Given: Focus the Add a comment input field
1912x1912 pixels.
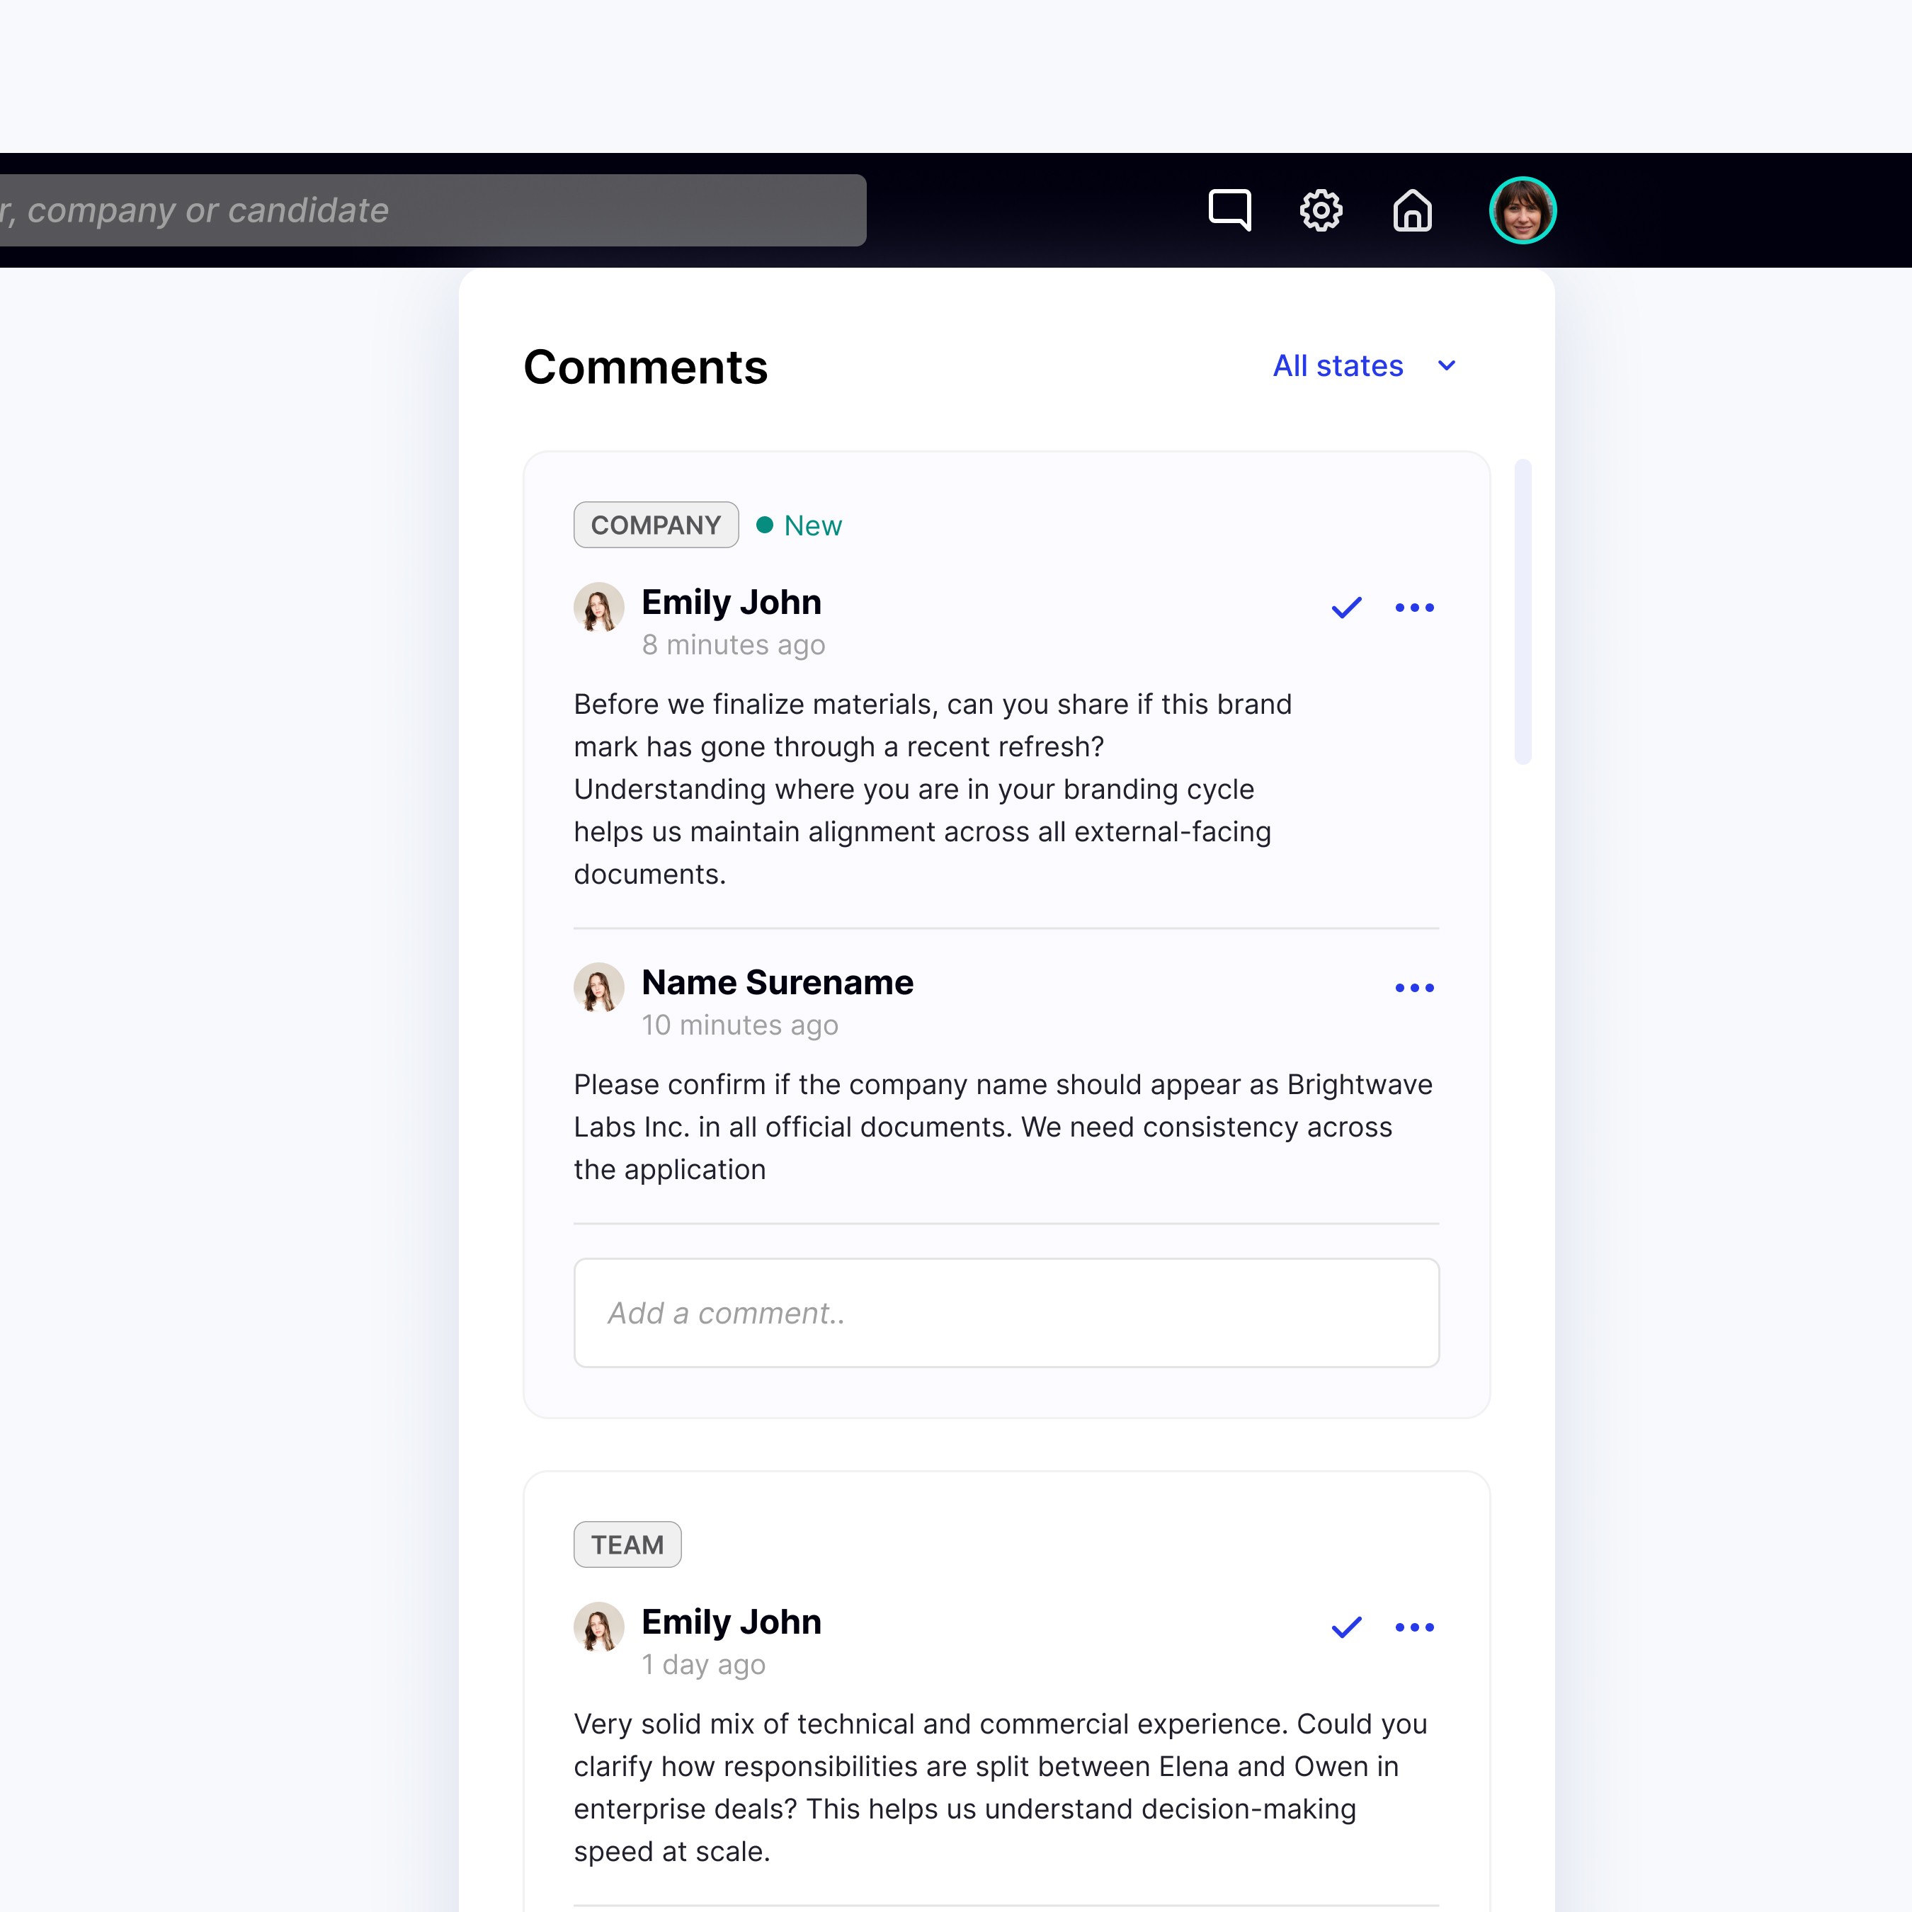Looking at the screenshot, I should point(1006,1314).
